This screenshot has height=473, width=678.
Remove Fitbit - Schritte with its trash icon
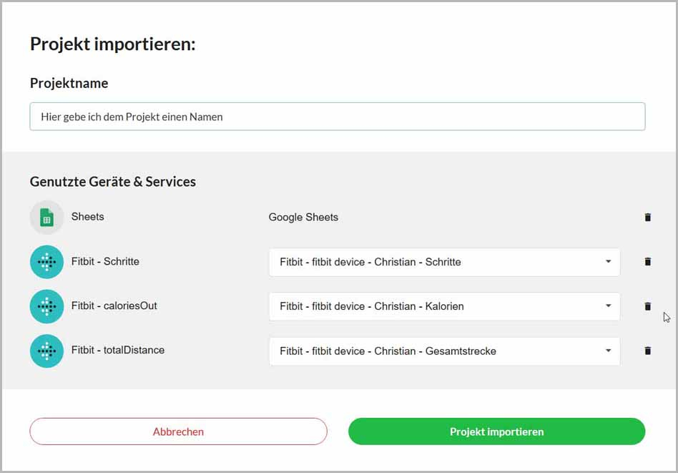click(647, 262)
